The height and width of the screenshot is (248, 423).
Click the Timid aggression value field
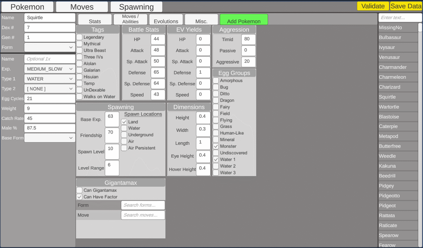coord(248,39)
